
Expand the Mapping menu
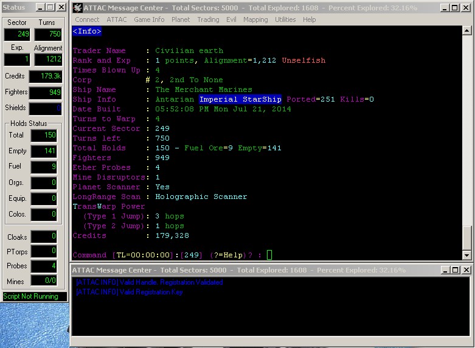click(x=255, y=19)
